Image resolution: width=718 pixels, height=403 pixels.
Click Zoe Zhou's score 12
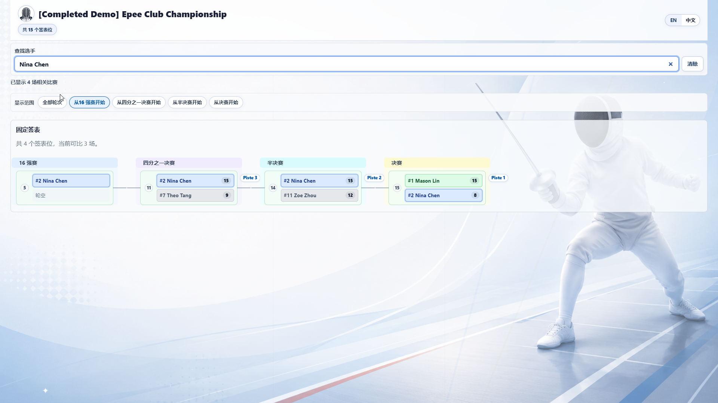pos(350,195)
